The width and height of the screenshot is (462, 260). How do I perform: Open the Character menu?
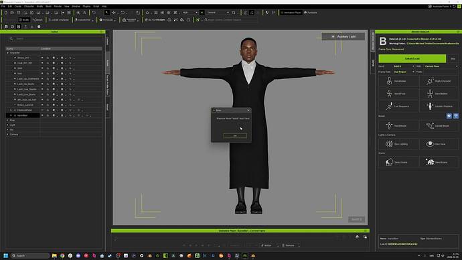click(29, 6)
